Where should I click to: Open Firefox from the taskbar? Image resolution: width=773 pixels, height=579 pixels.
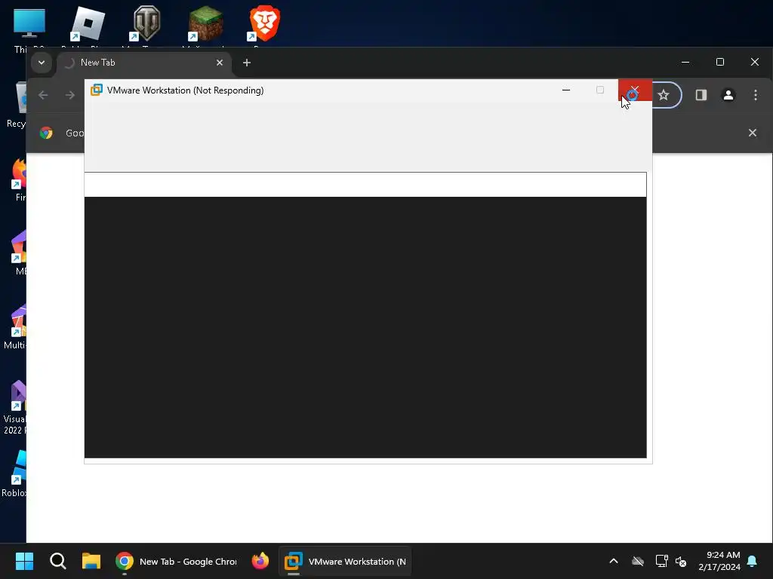[260, 561]
